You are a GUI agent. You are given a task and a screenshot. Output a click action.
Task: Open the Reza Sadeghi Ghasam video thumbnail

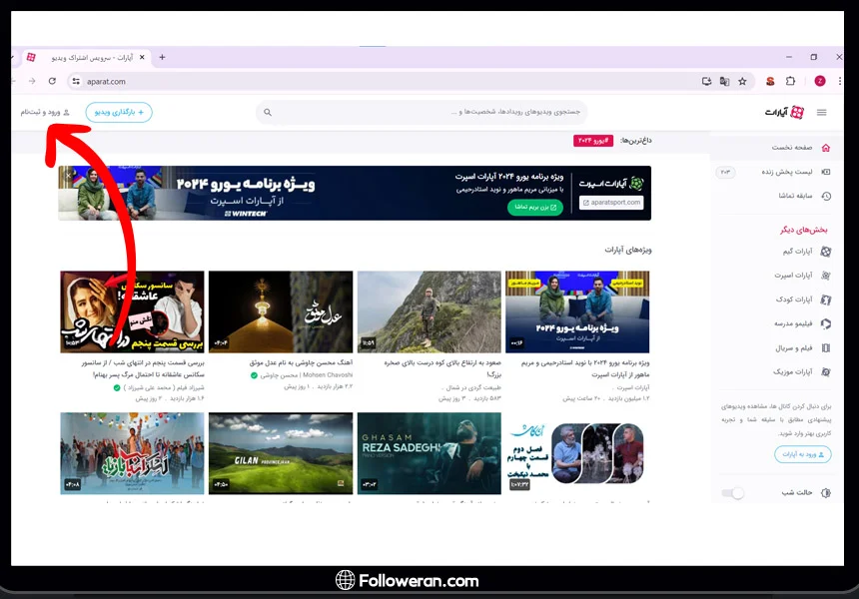click(429, 453)
